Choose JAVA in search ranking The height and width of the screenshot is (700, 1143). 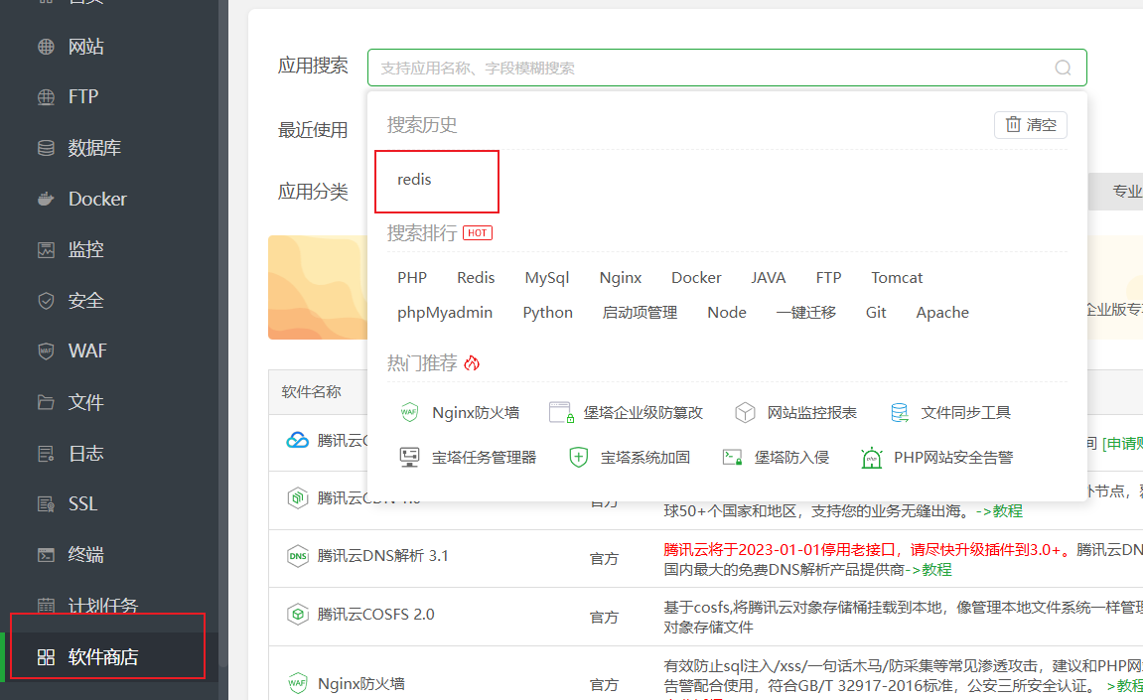[x=769, y=278]
